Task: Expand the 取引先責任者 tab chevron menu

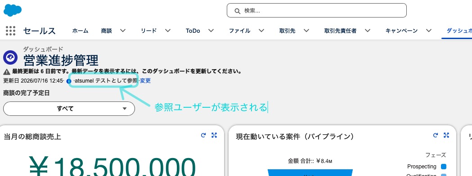Action: coord(368,31)
